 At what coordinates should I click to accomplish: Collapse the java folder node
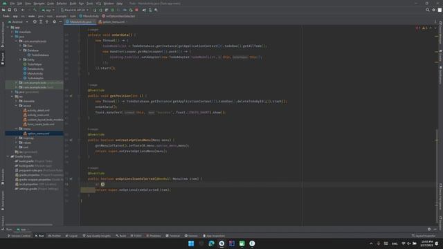(x=12, y=37)
